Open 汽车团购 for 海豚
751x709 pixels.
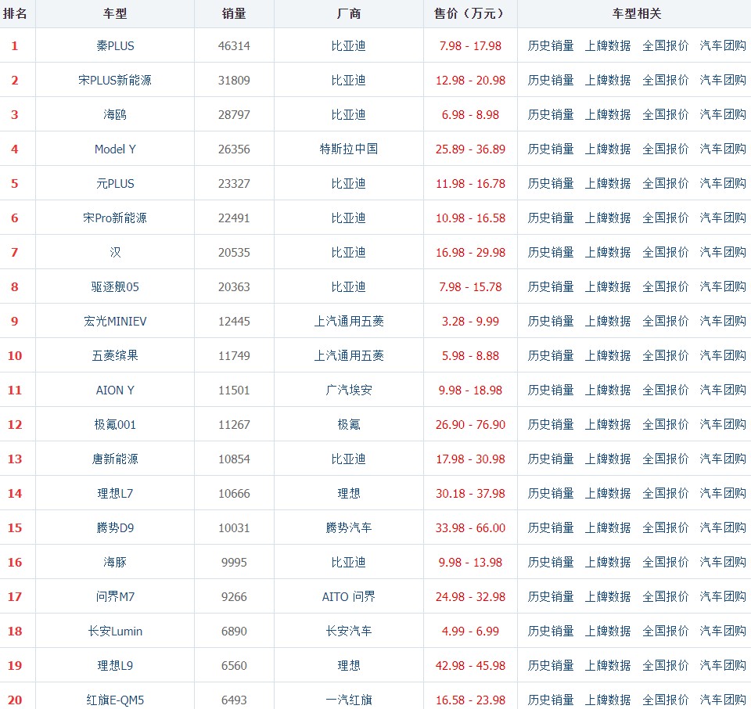pos(723,563)
